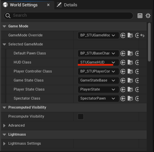Browse to HUD Class in Content Browser
The height and width of the screenshot is (152, 154).
(130, 62)
